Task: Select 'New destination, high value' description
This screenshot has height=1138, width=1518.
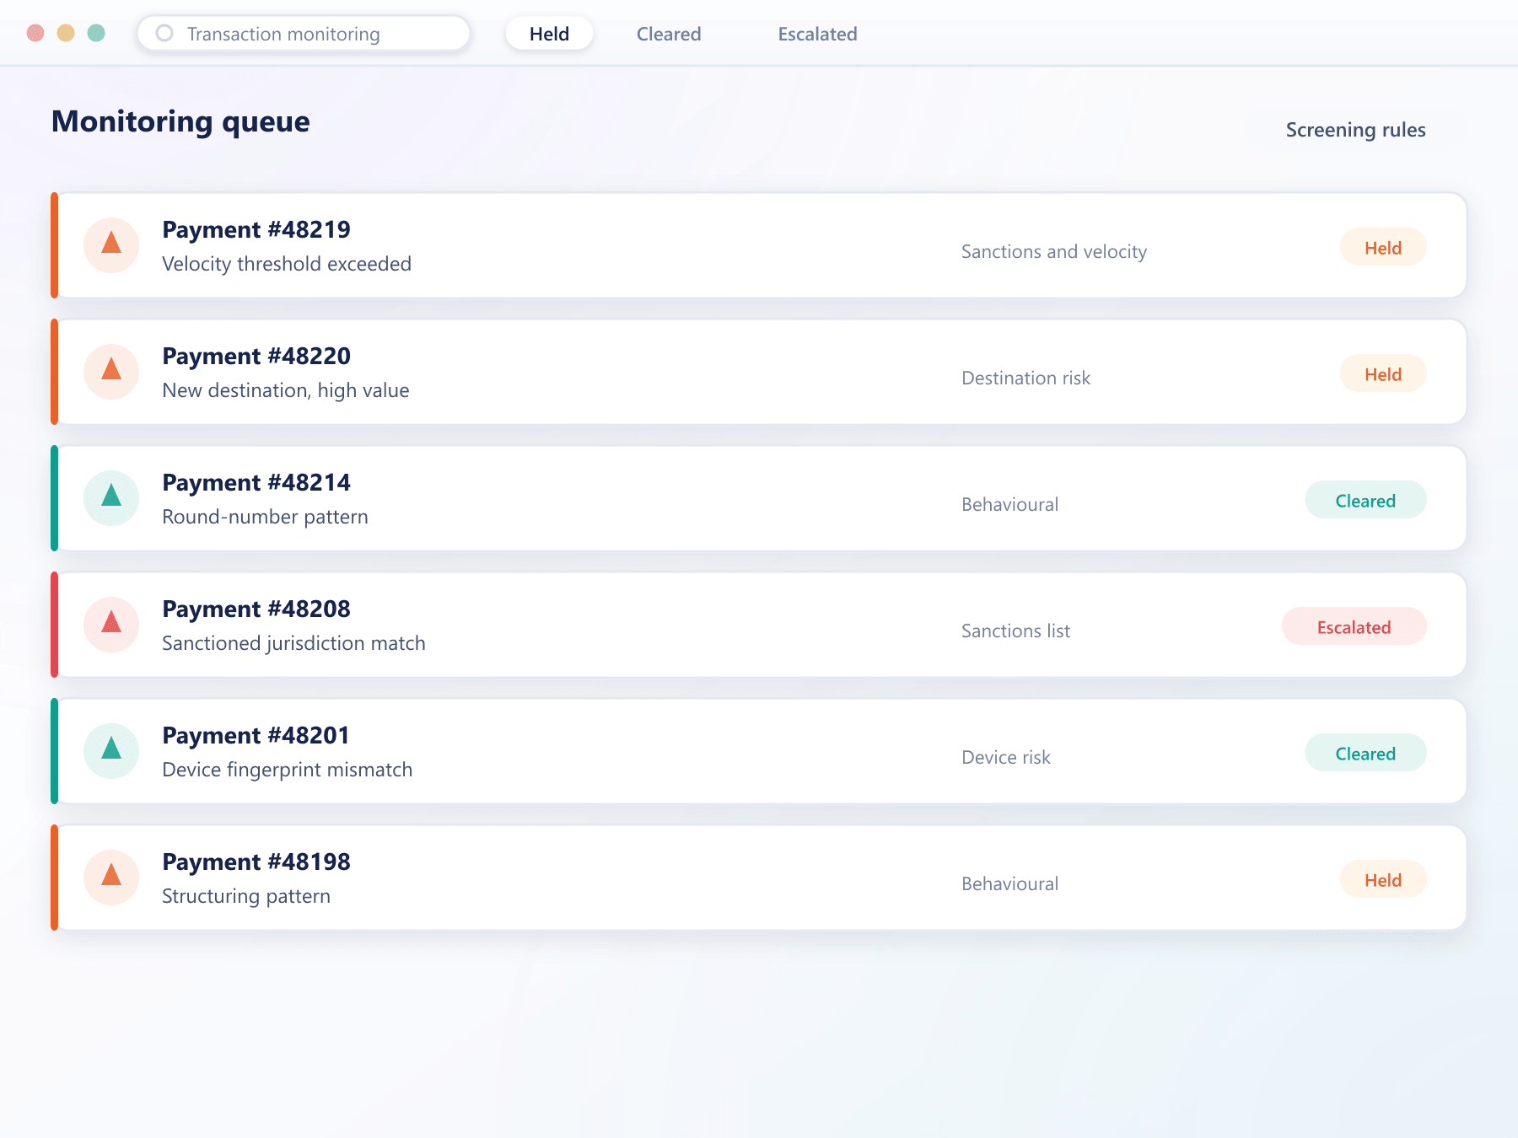Action: 286,390
